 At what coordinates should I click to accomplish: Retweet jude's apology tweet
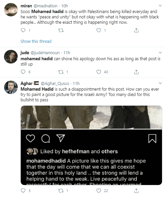tap(61, 72)
